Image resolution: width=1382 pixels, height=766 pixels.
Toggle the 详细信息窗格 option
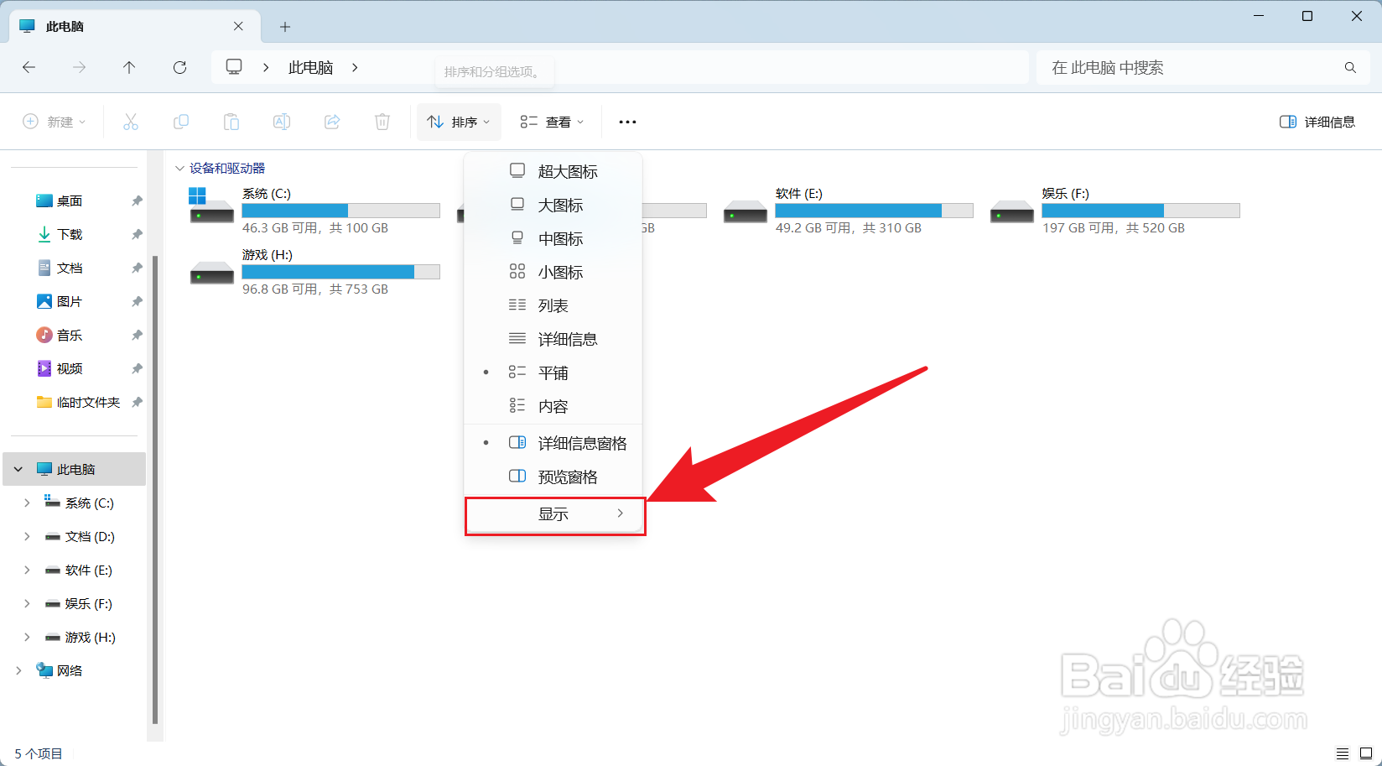581,442
